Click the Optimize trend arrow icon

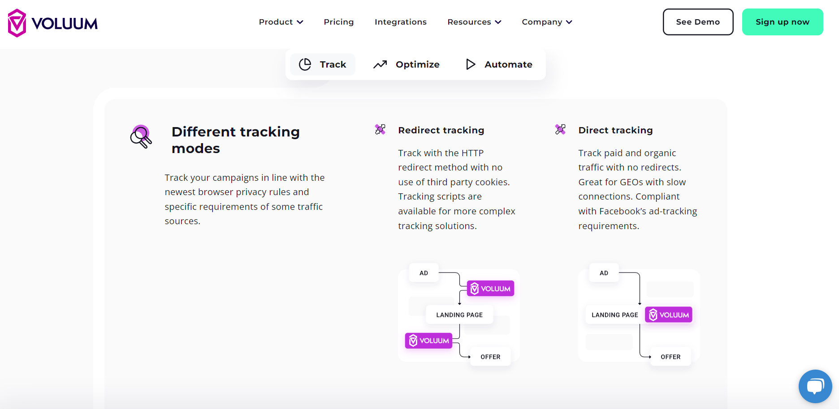click(x=380, y=64)
